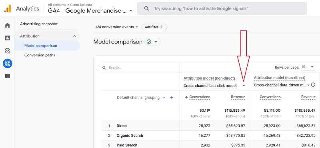
Task: Click the value $816.43
Action: pyautogui.click(x=308, y=145)
